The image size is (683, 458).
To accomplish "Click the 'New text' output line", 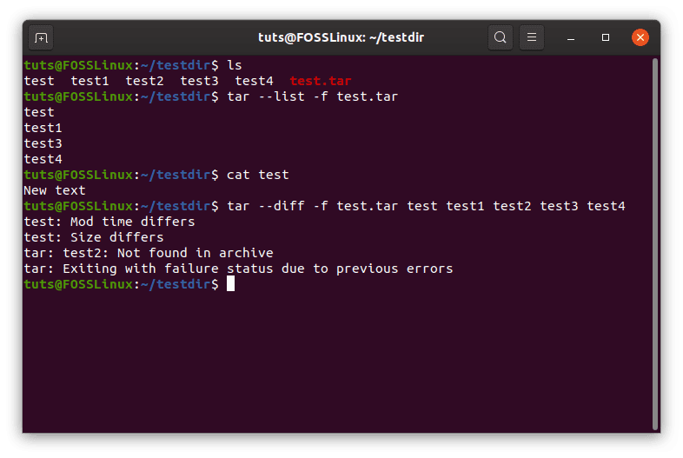I will (x=55, y=190).
